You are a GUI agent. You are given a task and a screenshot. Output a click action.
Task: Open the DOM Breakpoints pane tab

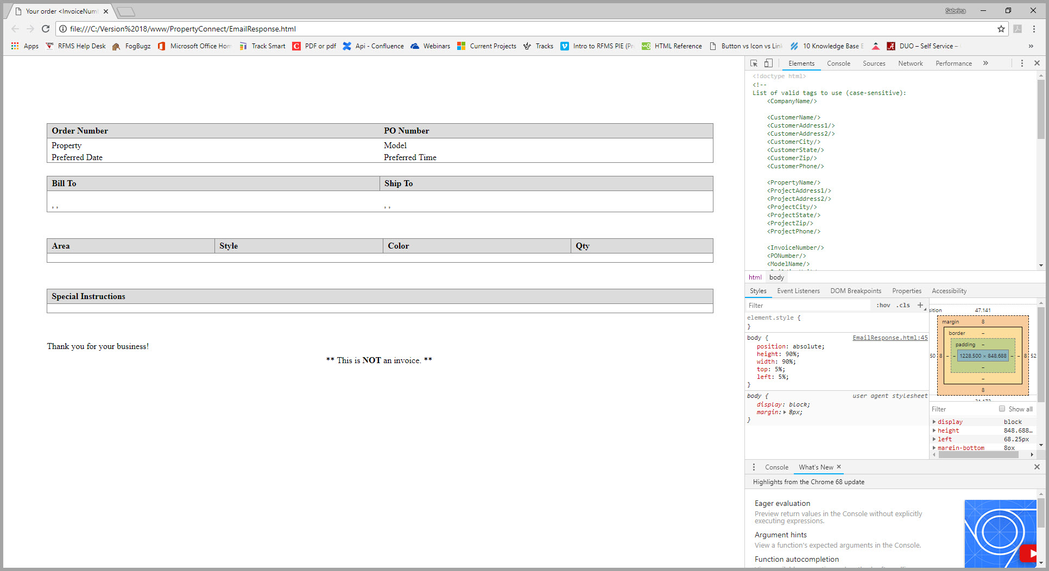[856, 291]
